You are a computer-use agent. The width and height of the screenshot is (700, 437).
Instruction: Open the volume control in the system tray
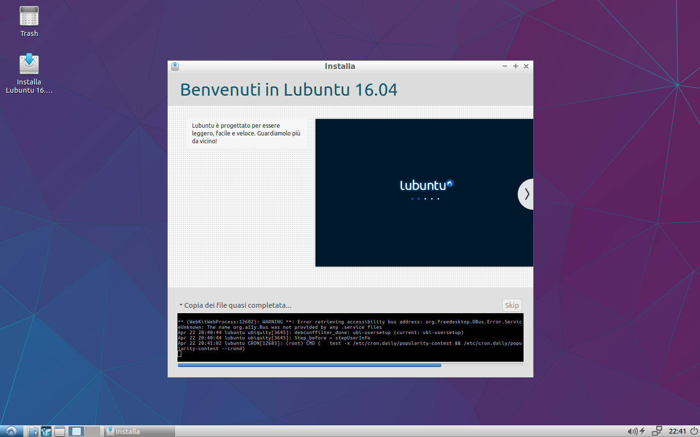(x=632, y=431)
